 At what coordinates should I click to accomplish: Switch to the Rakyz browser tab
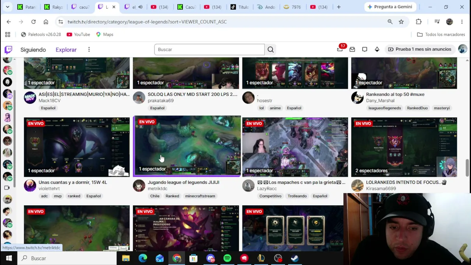pyautogui.click(x=53, y=7)
